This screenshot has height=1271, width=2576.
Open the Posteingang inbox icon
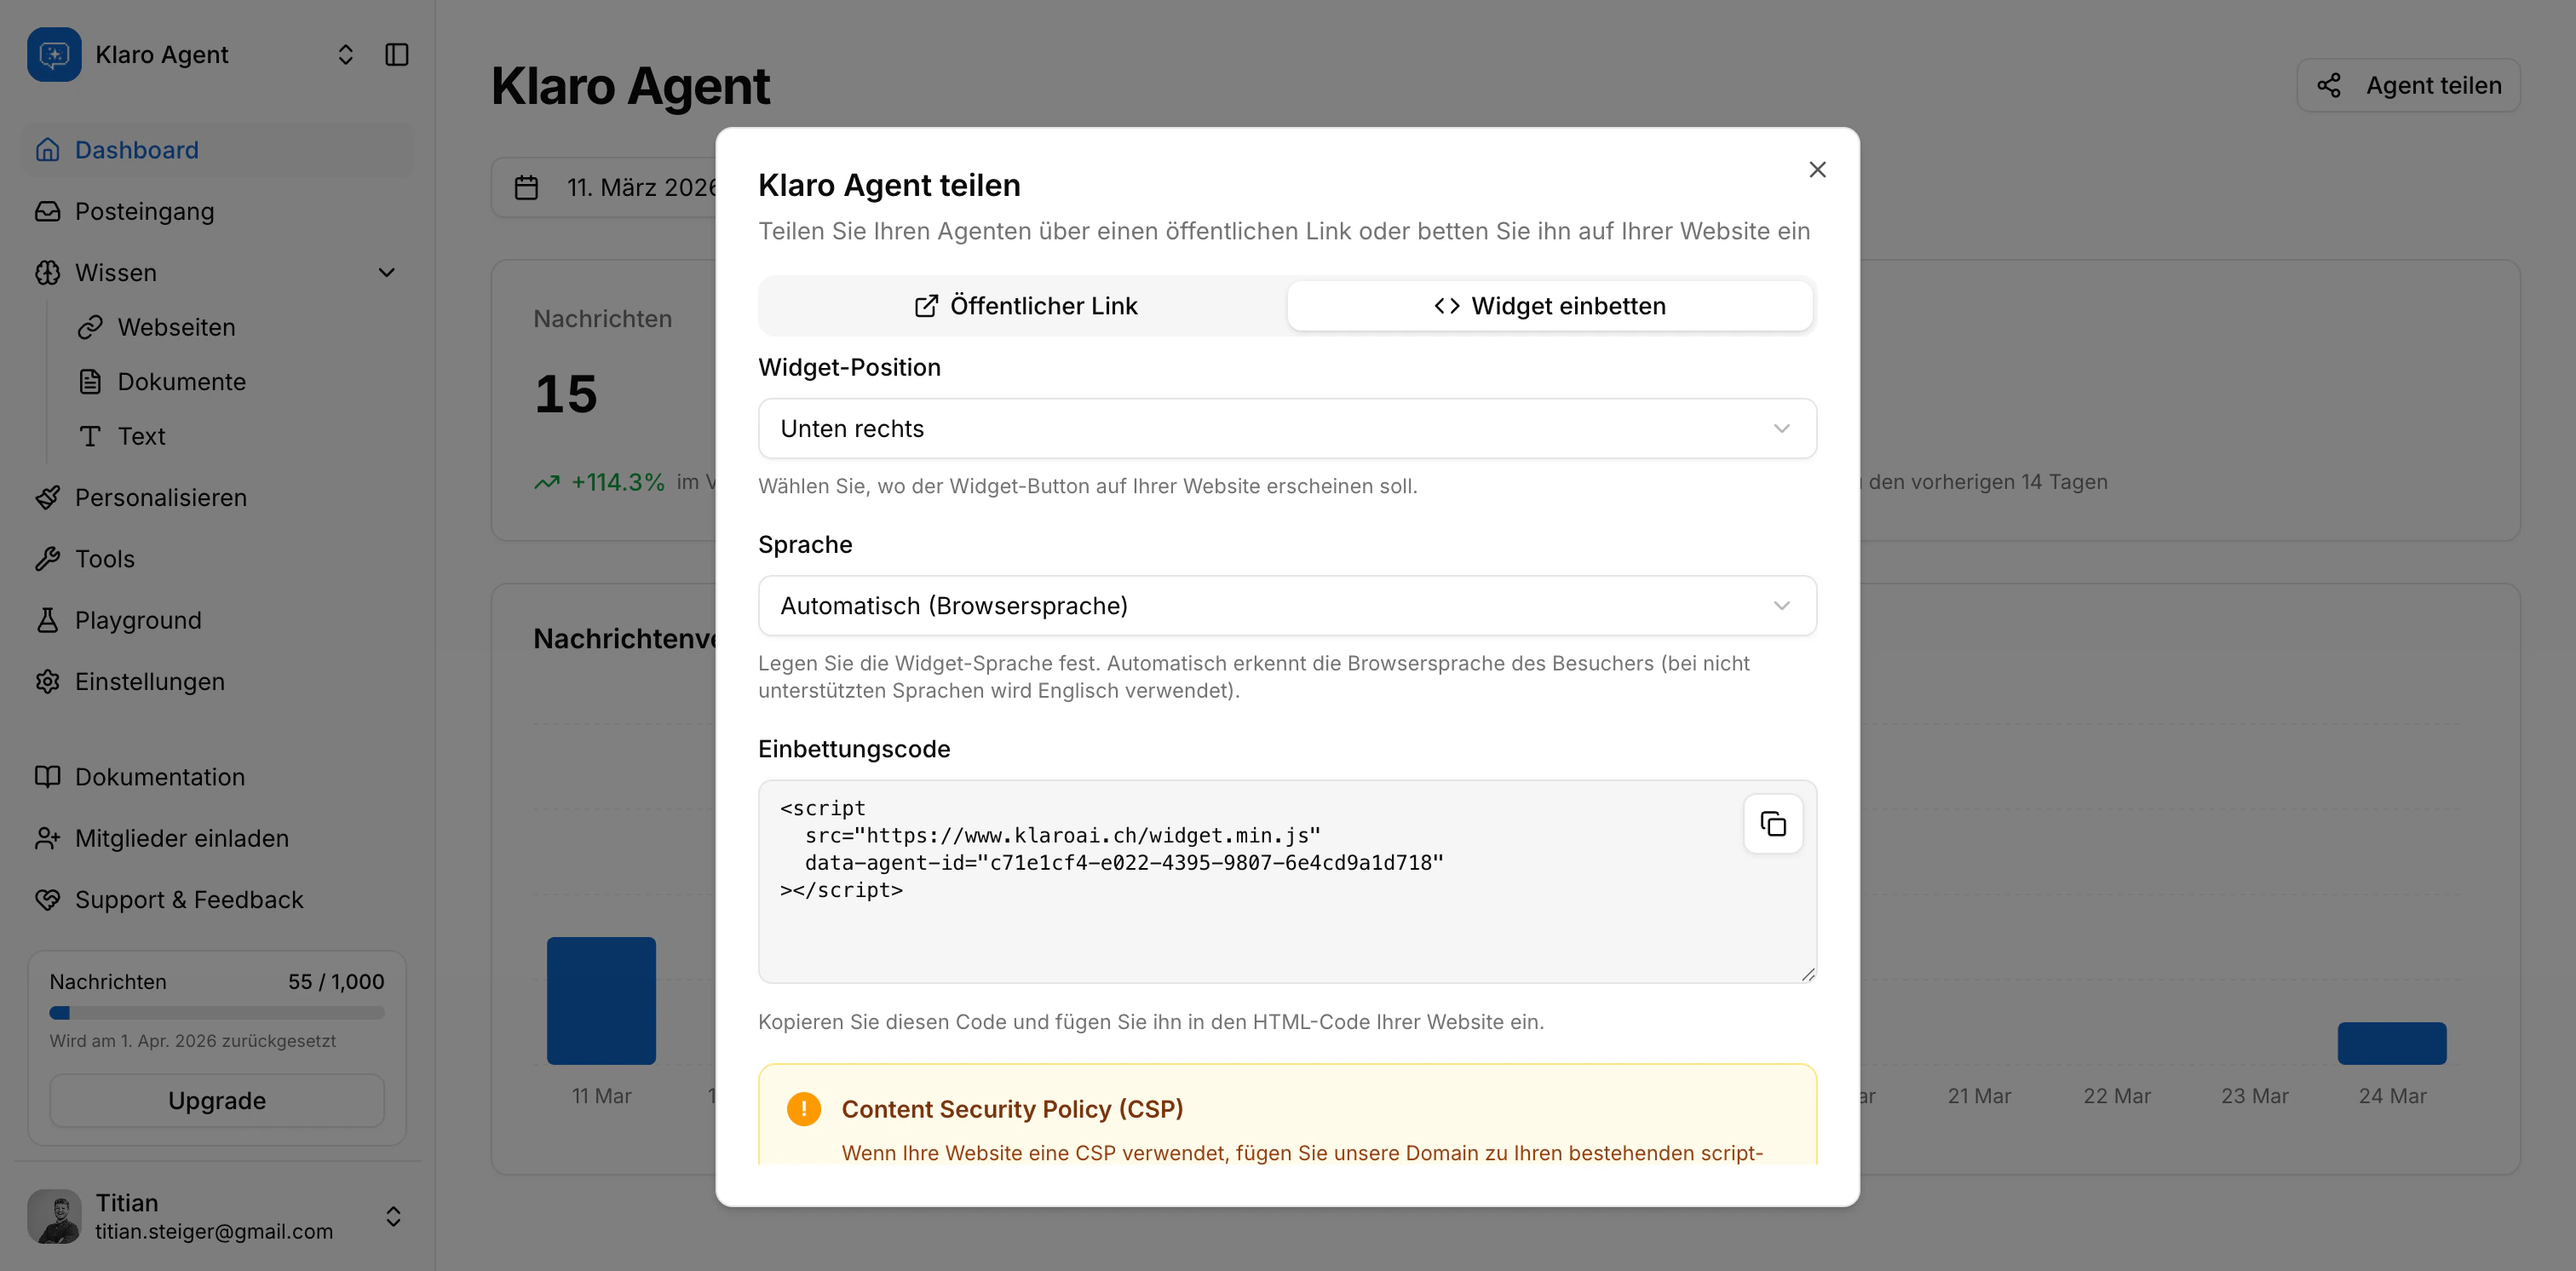tap(48, 211)
